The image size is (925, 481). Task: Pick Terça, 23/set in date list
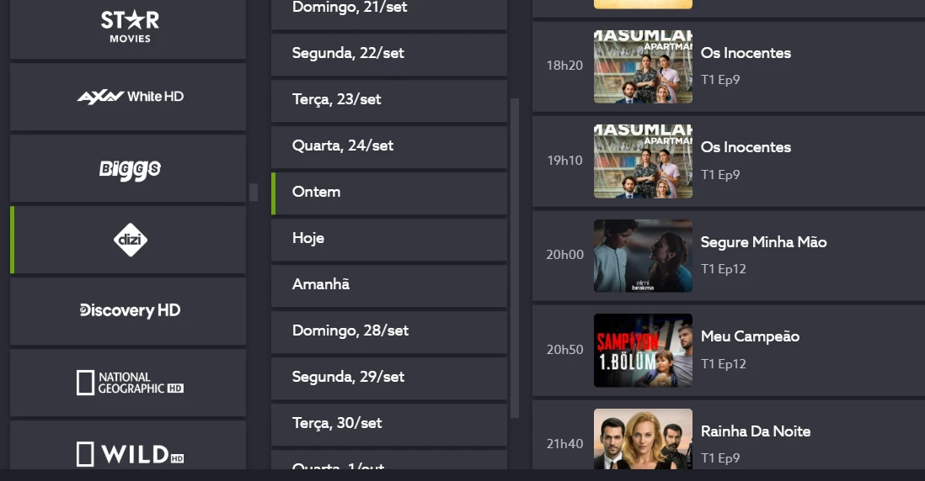388,100
